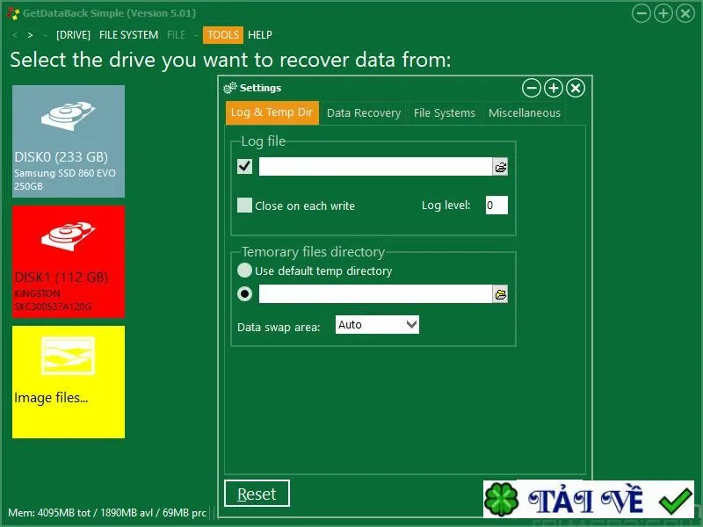
Task: Switch to the Data Recovery tab
Action: coord(364,113)
